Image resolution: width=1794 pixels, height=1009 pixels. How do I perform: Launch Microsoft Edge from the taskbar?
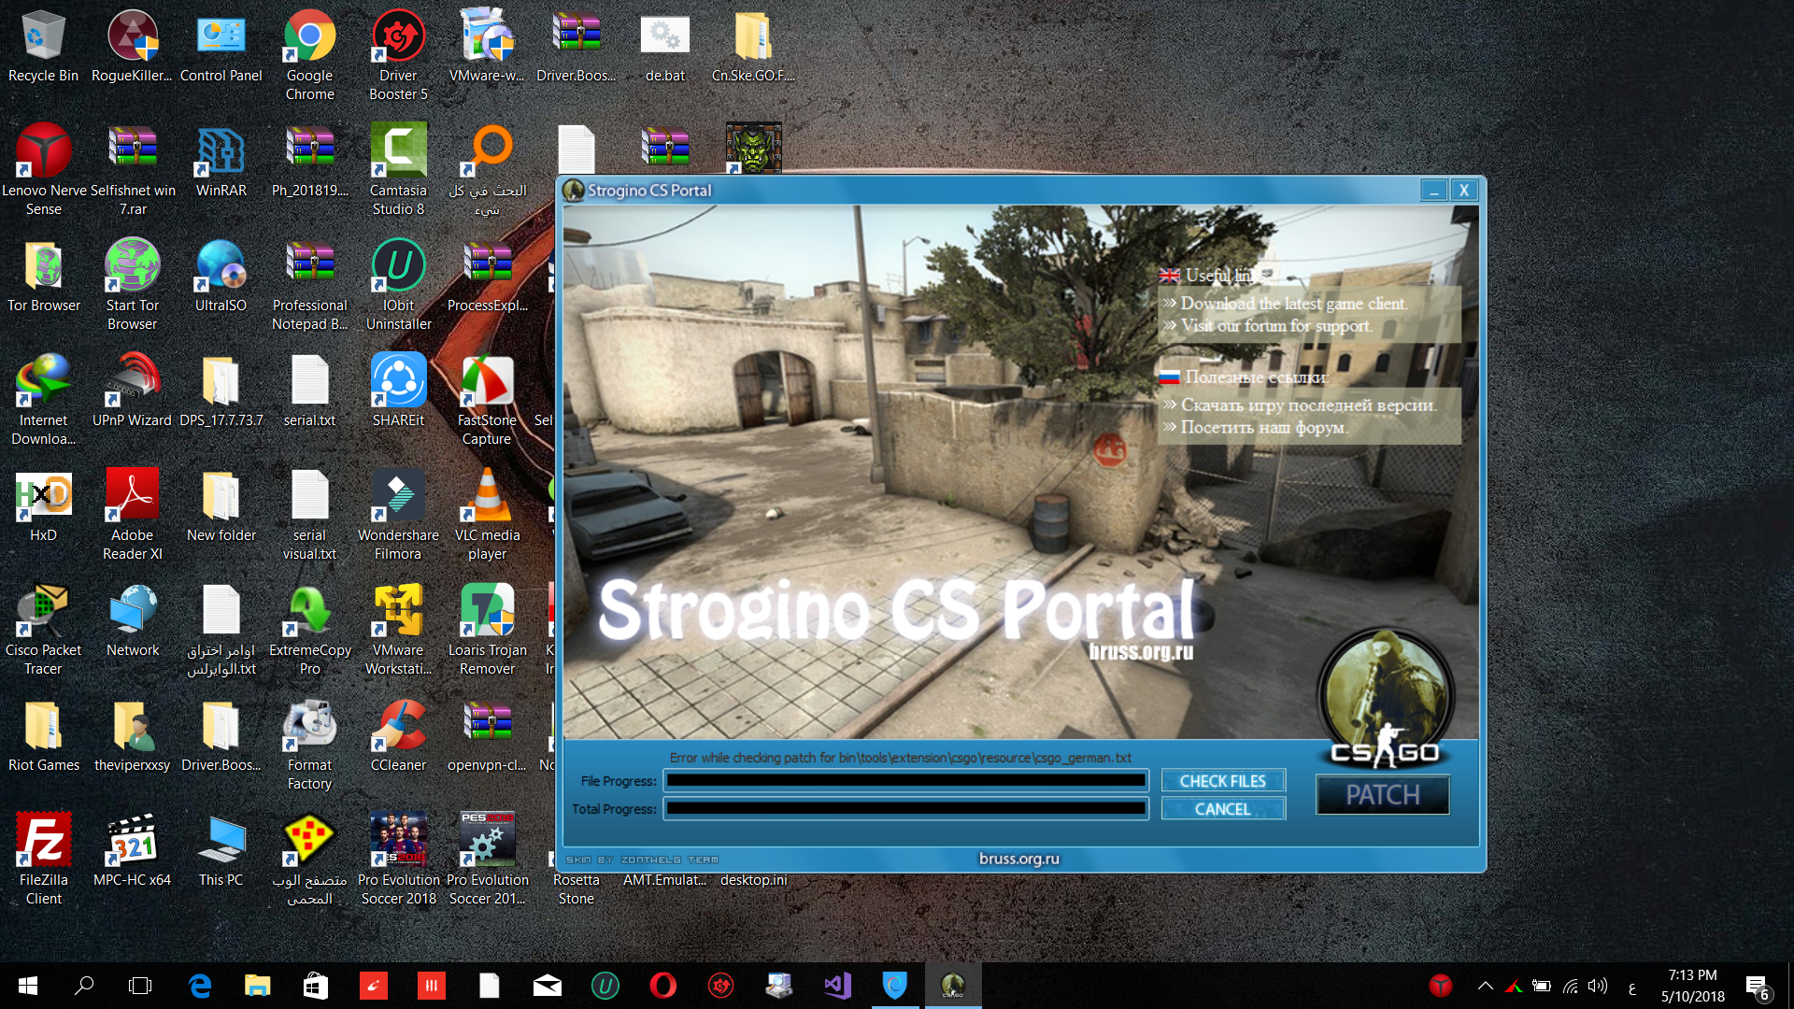click(200, 986)
